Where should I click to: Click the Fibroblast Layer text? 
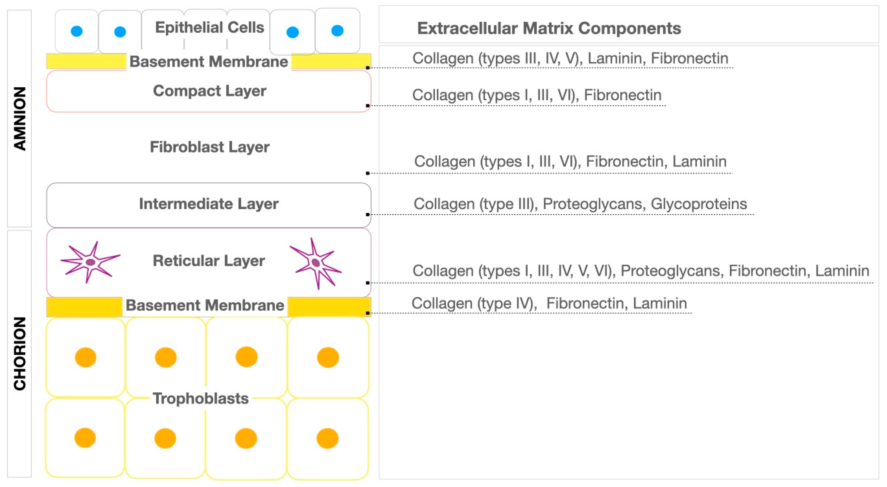[209, 147]
